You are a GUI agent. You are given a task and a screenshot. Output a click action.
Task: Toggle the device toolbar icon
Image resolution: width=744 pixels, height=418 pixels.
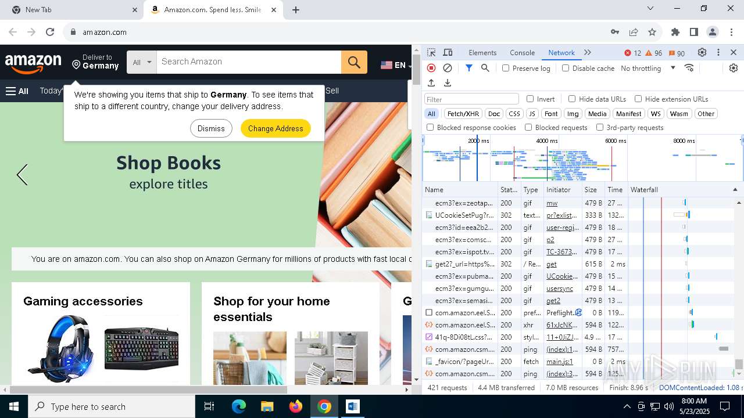pos(448,52)
